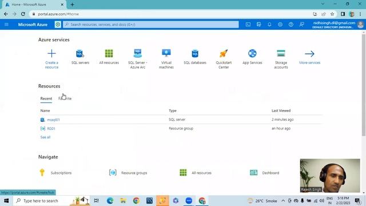
Task: Open SQL servers service
Action: click(x=80, y=57)
